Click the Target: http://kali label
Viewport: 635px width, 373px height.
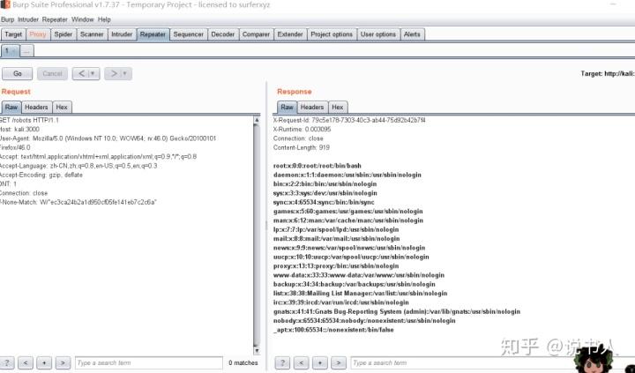pos(608,74)
